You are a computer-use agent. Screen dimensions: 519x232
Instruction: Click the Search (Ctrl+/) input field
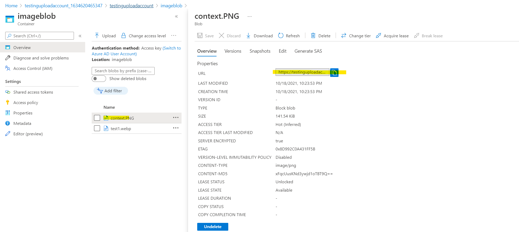pyautogui.click(x=39, y=36)
